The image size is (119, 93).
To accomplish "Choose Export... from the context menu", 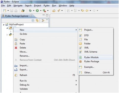I will pos(46,70).
